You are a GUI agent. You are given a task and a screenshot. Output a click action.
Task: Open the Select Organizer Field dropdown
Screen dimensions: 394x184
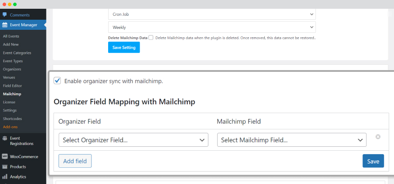134,140
